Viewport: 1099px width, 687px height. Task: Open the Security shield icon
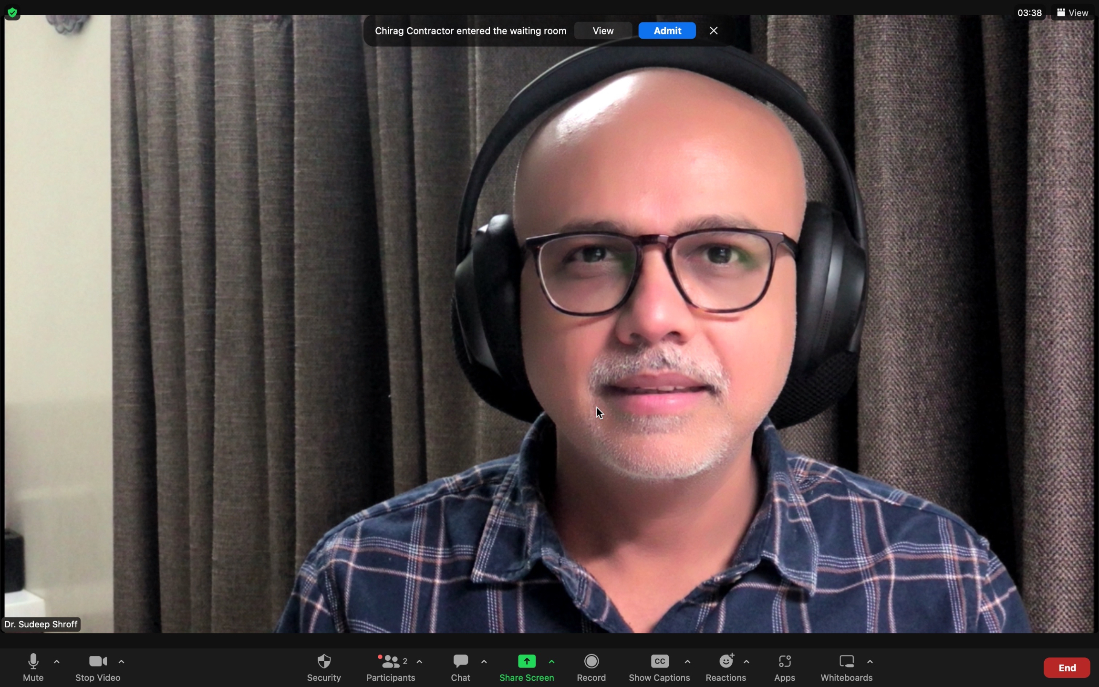tap(324, 666)
